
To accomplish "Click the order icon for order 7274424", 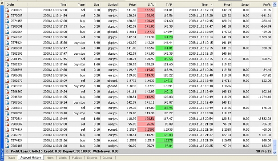I will (x=7, y=141).
